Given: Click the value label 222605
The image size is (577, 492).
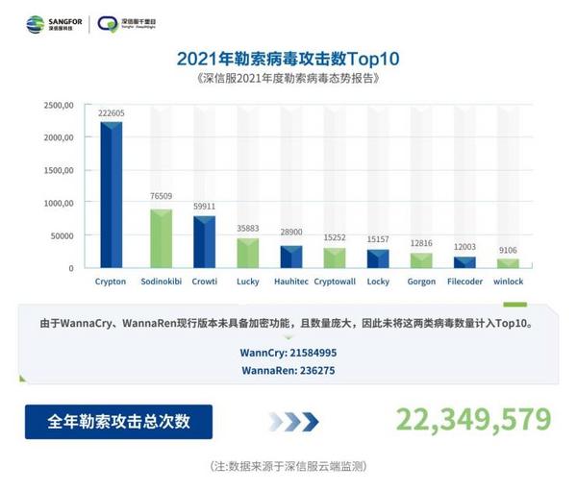Looking at the screenshot, I should tap(112, 113).
